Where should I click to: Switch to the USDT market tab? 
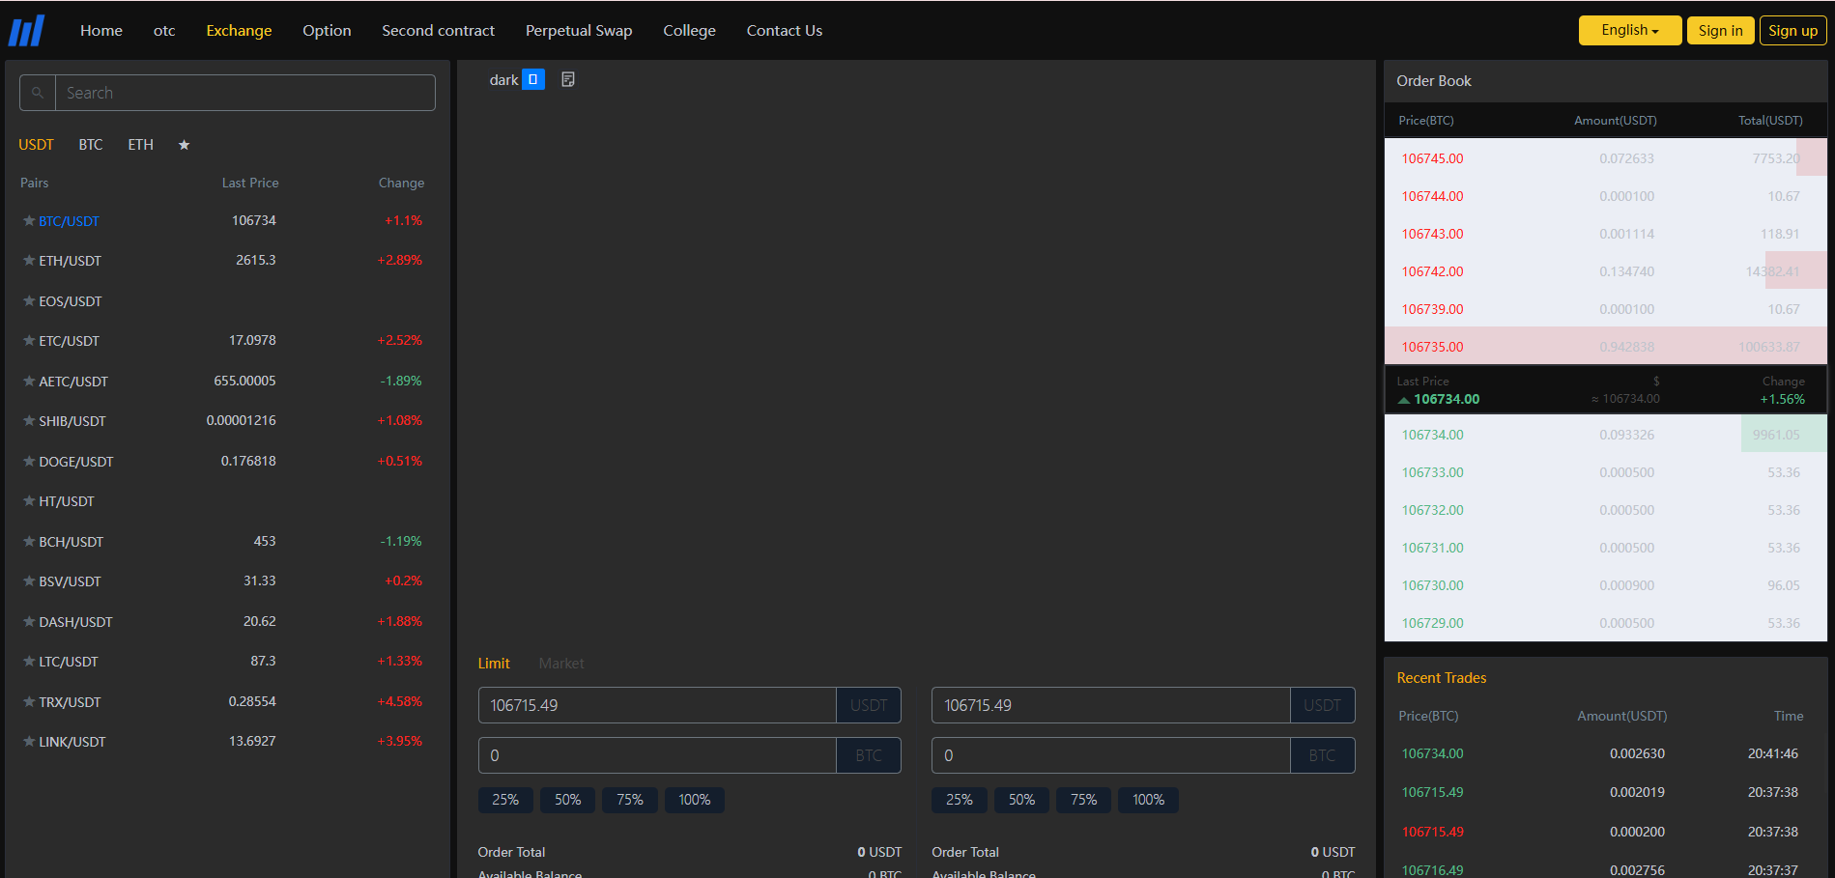36,145
